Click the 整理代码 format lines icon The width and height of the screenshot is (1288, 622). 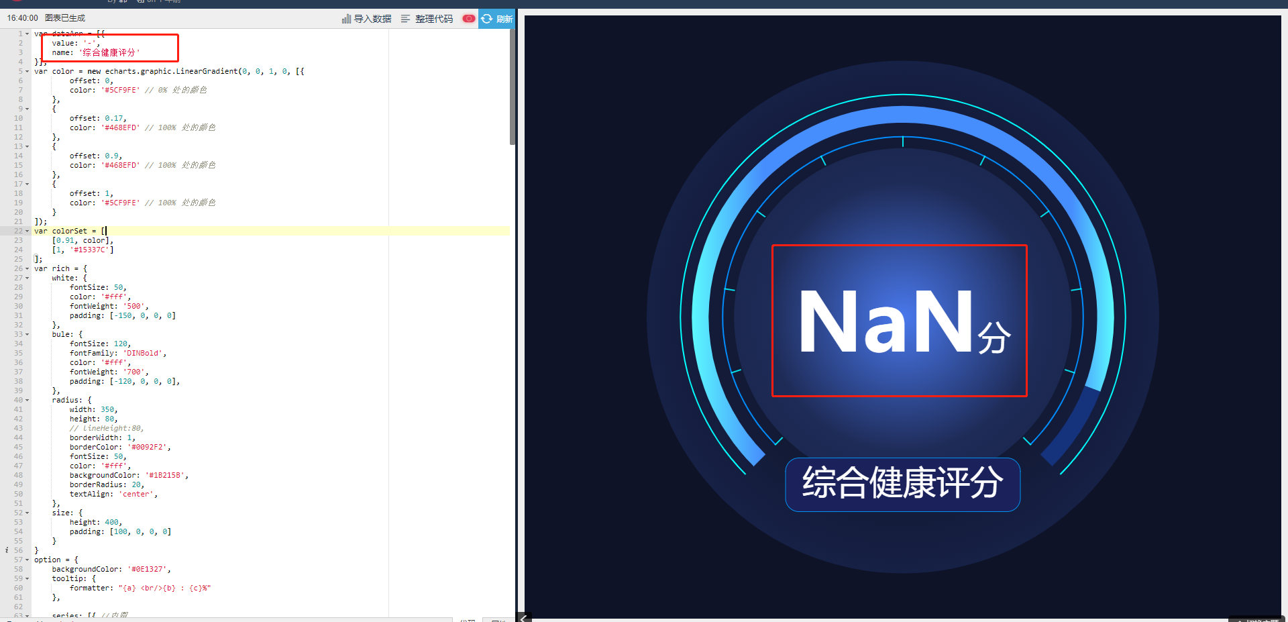tap(405, 19)
